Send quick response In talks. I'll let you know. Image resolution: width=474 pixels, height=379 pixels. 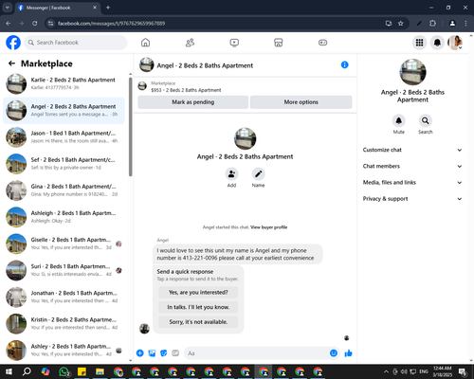pos(198,307)
